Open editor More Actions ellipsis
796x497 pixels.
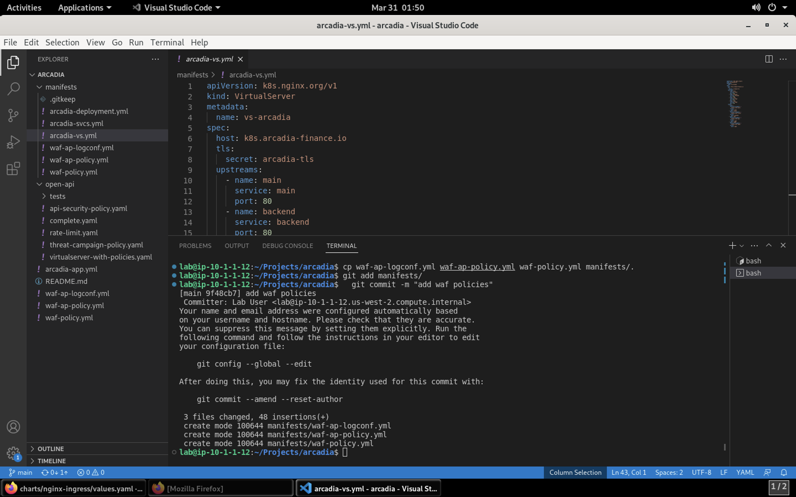[783, 59]
